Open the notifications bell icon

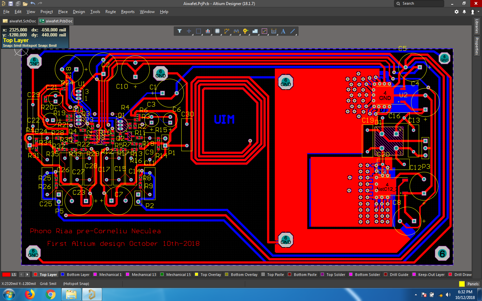464,12
